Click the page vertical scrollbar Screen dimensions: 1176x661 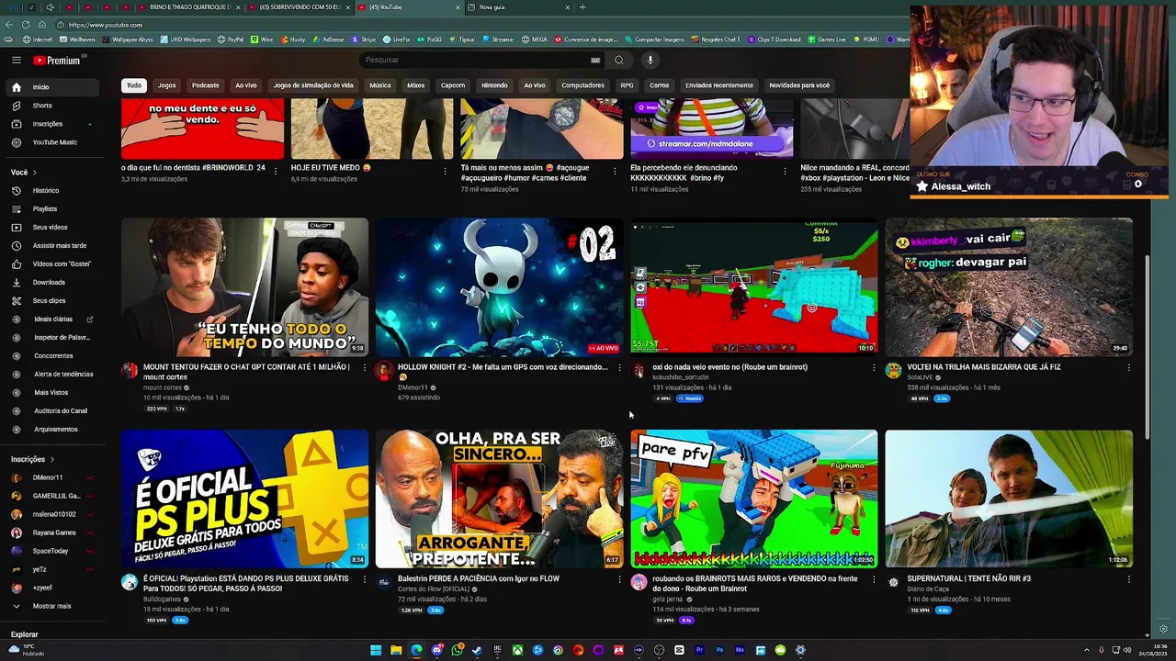pyautogui.click(x=1147, y=349)
